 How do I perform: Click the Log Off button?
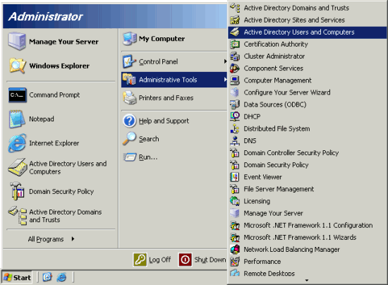[152, 260]
